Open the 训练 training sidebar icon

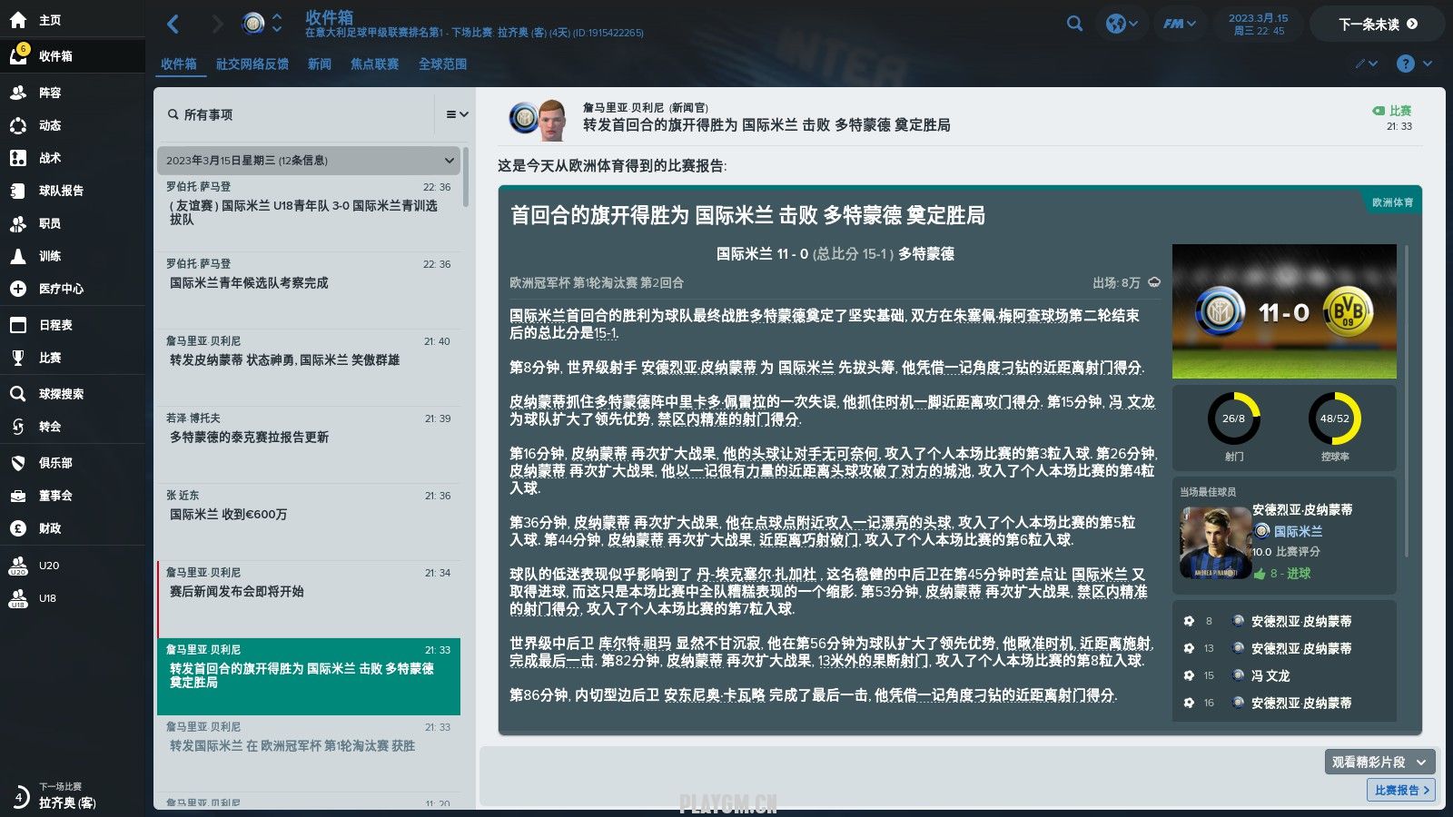[18, 256]
